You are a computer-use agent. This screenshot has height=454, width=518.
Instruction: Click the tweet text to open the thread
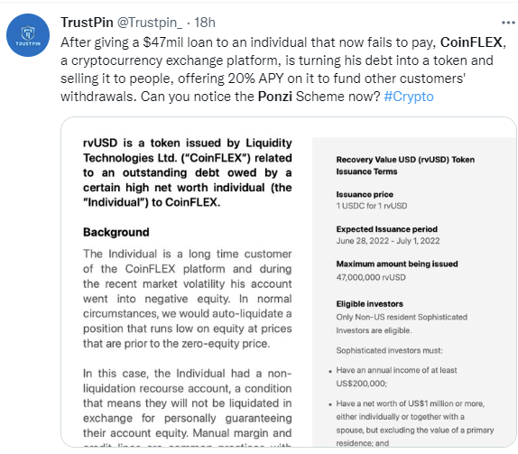pyautogui.click(x=283, y=69)
